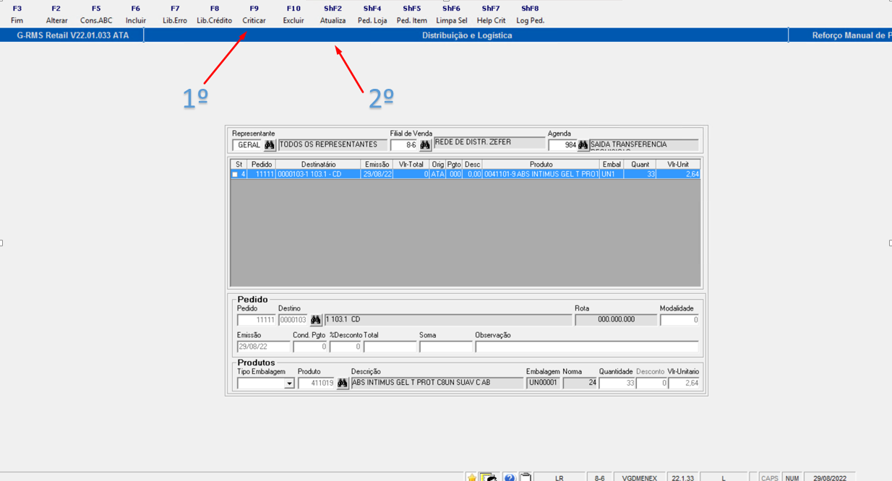This screenshot has width=892, height=481.
Task: Open the blue help question-mark icon
Action: [509, 477]
